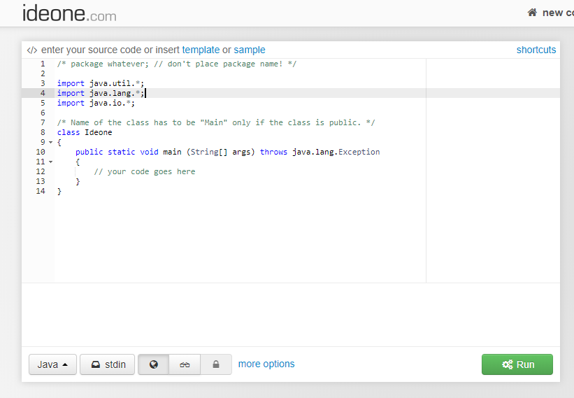Viewport: 574px width, 398px height.
Task: Open the Java language dropdown
Action: pyautogui.click(x=52, y=364)
